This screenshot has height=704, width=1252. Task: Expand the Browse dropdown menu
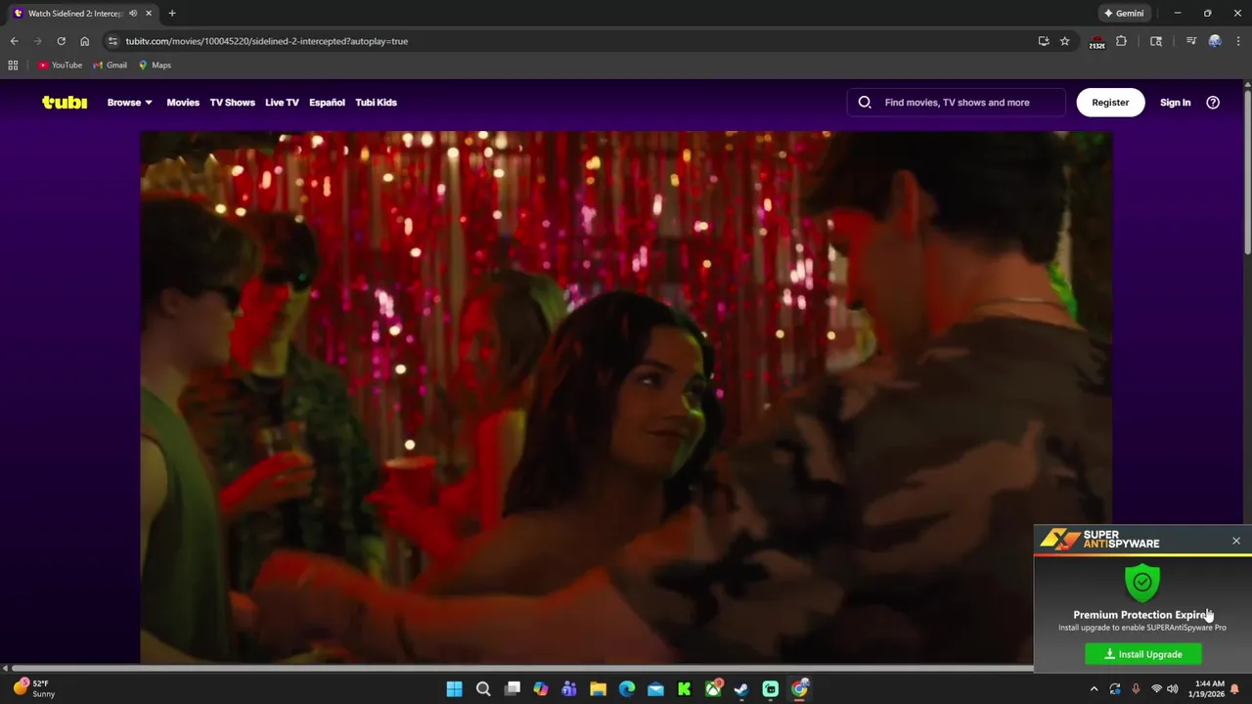point(129,102)
